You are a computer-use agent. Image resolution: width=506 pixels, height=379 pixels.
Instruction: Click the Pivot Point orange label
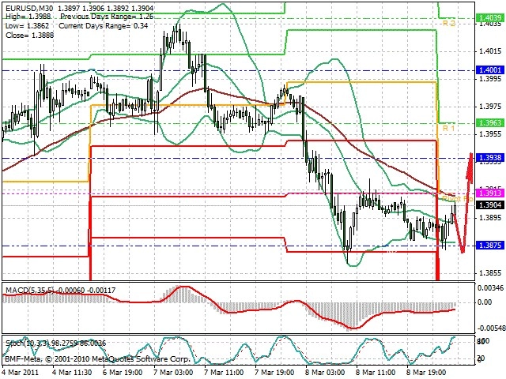(457, 198)
